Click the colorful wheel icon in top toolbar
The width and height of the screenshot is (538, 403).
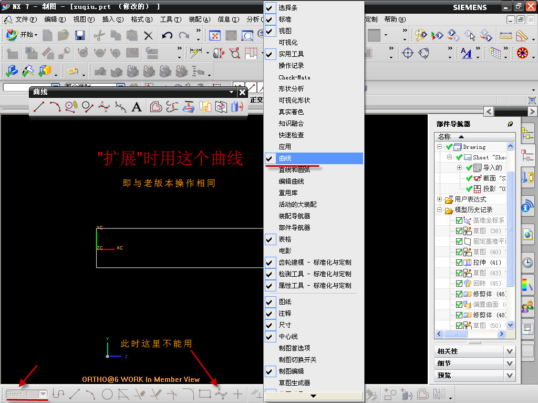[522, 53]
